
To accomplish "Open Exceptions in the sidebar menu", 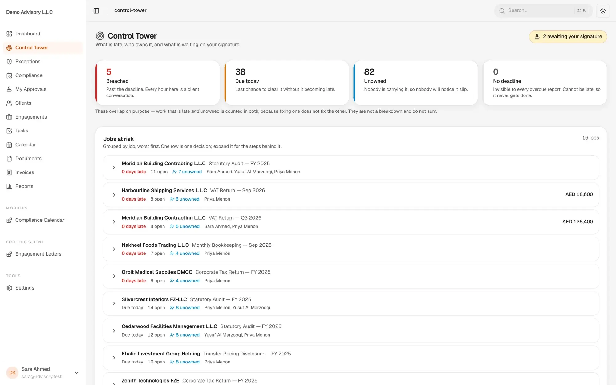I will click(x=43, y=62).
